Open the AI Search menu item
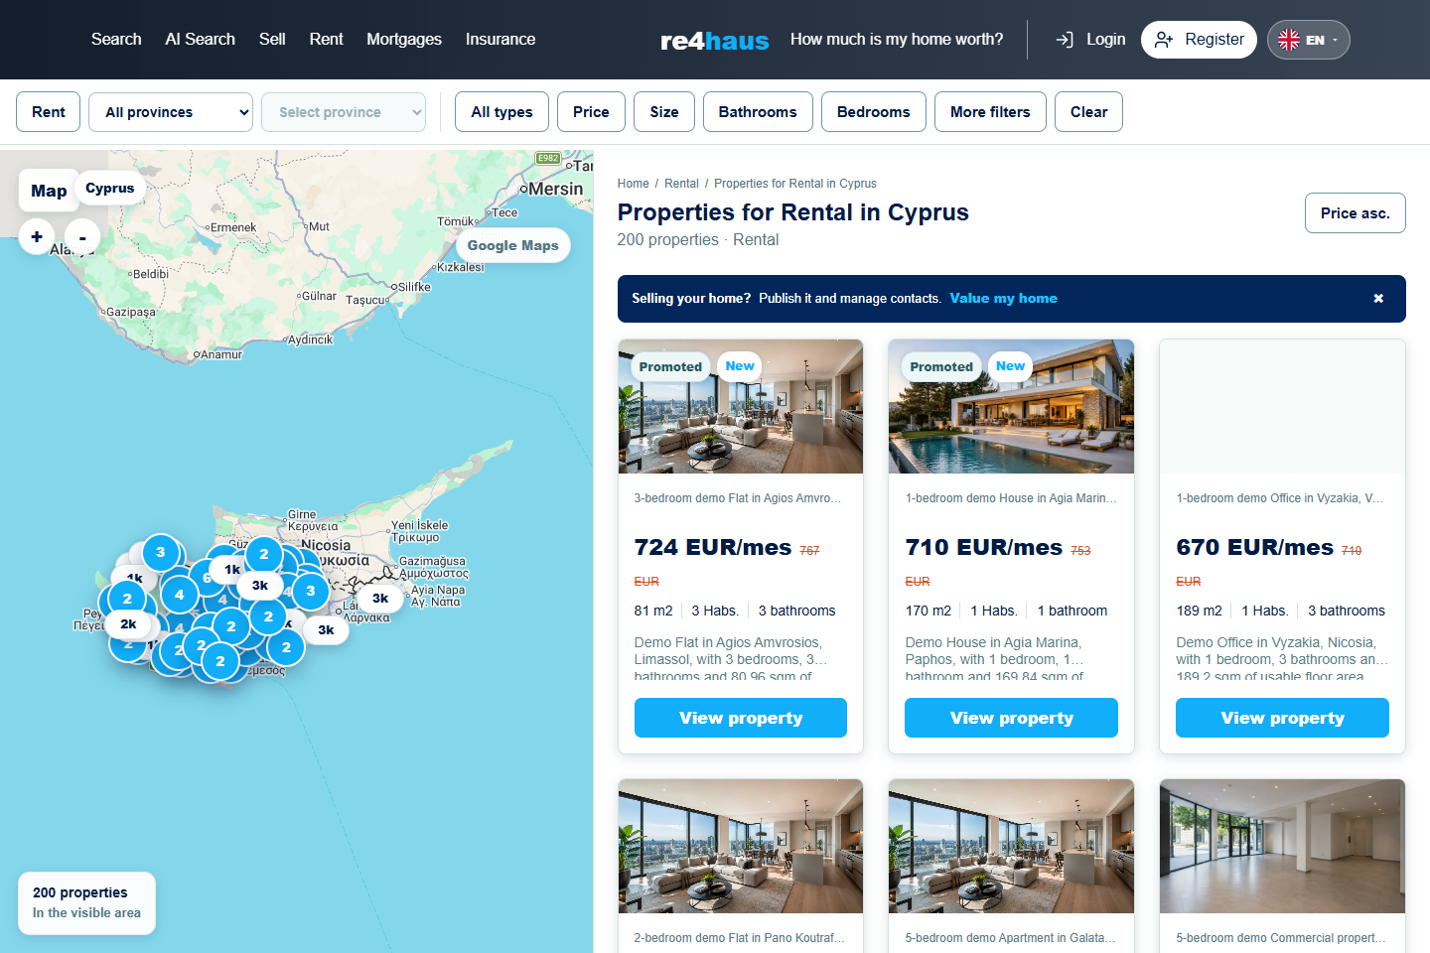 (200, 40)
